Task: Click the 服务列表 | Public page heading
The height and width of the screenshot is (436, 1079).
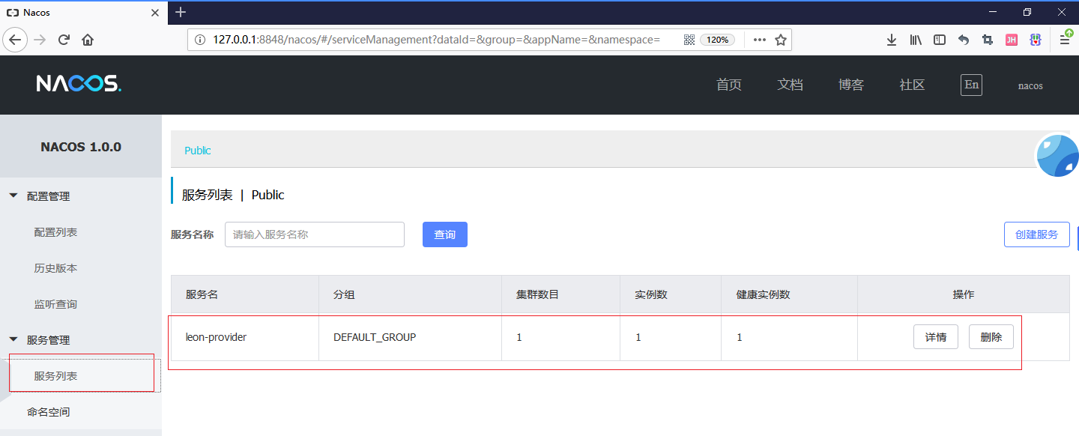Action: point(233,195)
